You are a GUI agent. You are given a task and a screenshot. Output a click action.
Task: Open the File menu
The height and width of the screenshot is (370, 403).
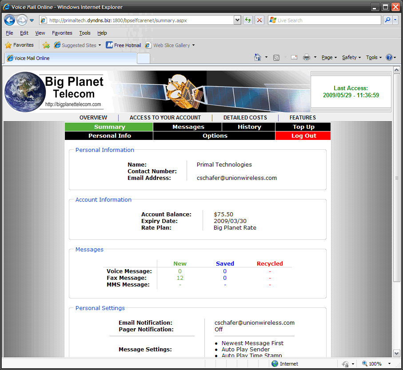tap(9, 33)
